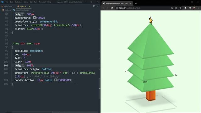This screenshot has height=113, width=201.
Task: Open a new browser tab
Action: [136, 3]
